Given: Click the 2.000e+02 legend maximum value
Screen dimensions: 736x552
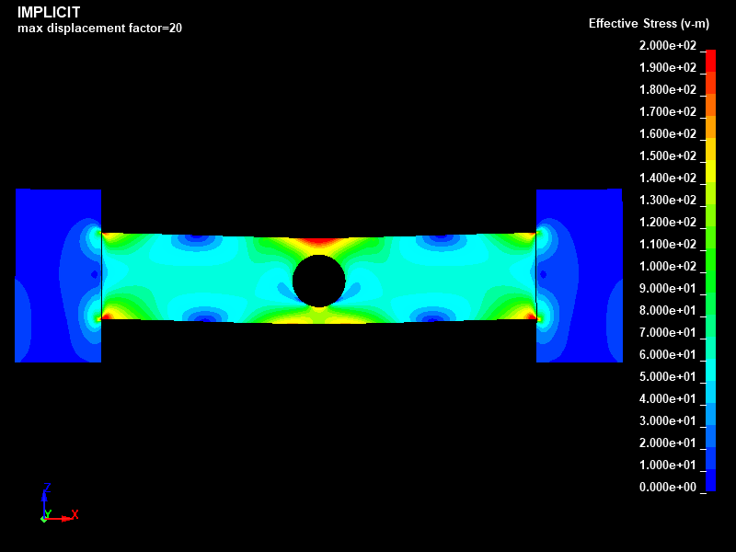Looking at the screenshot, I should [x=668, y=46].
